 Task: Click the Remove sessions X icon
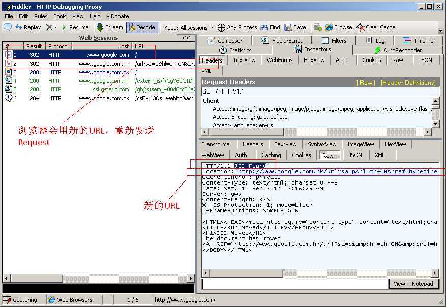[x=49, y=27]
